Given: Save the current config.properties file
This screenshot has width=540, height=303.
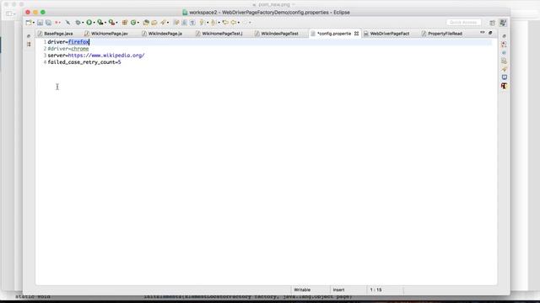Looking at the screenshot, I should pos(40,23).
